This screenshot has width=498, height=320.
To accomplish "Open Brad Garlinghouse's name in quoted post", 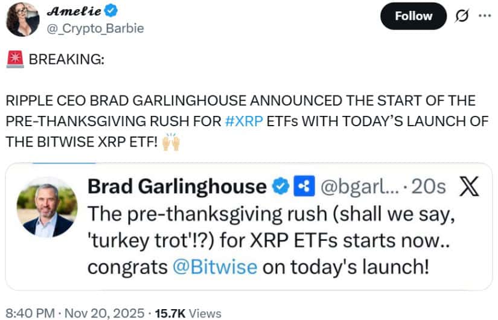I will pos(177,187).
